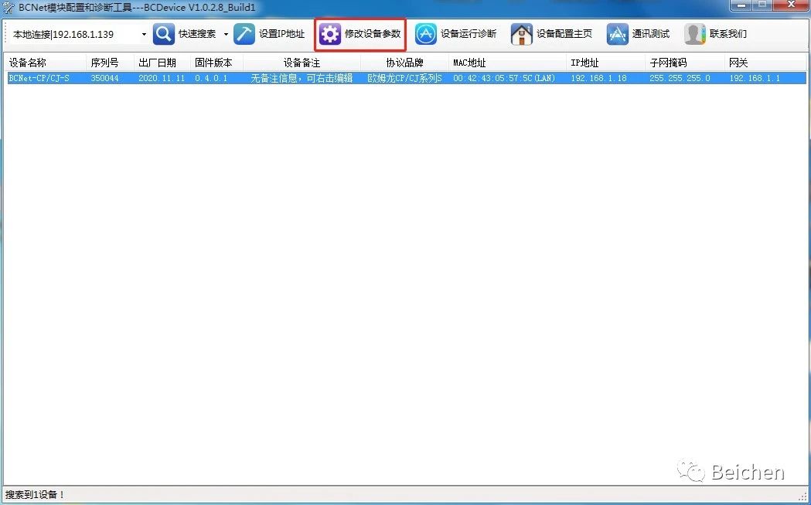Click protocol brand 欧姆龙CP/CJ系列S
Image resolution: width=811 pixels, height=505 pixels.
pyautogui.click(x=404, y=79)
